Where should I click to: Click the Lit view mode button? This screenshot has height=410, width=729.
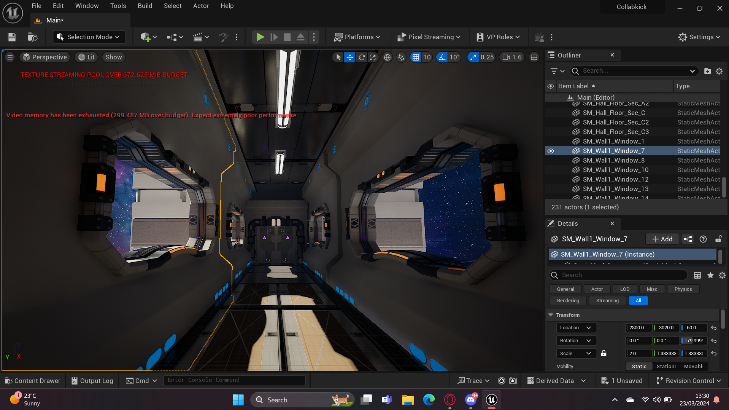tap(86, 57)
